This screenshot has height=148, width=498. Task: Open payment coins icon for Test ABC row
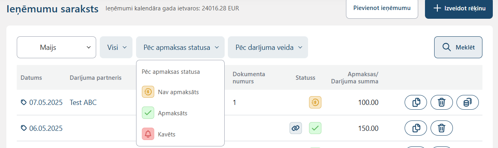[x=468, y=103]
